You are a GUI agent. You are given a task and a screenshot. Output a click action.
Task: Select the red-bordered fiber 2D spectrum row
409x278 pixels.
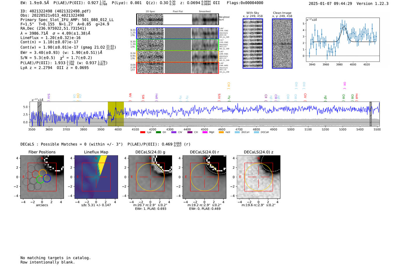[x=178, y=68]
